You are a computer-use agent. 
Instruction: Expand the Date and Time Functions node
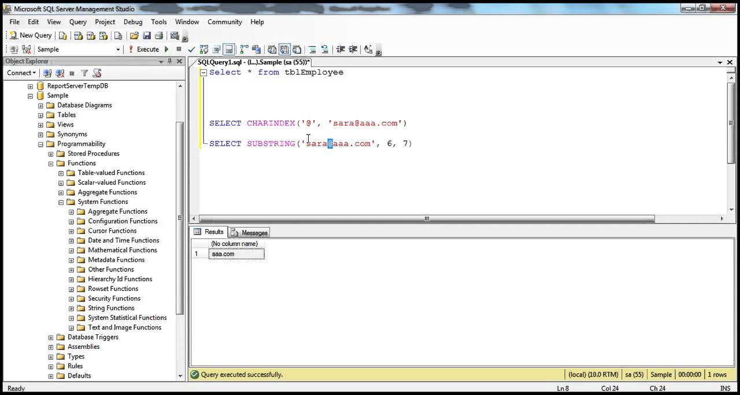tap(72, 241)
